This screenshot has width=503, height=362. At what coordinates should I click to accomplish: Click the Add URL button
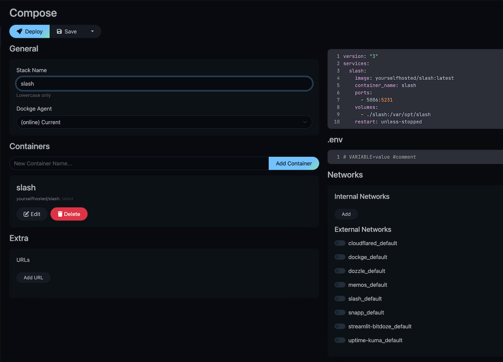click(x=34, y=277)
